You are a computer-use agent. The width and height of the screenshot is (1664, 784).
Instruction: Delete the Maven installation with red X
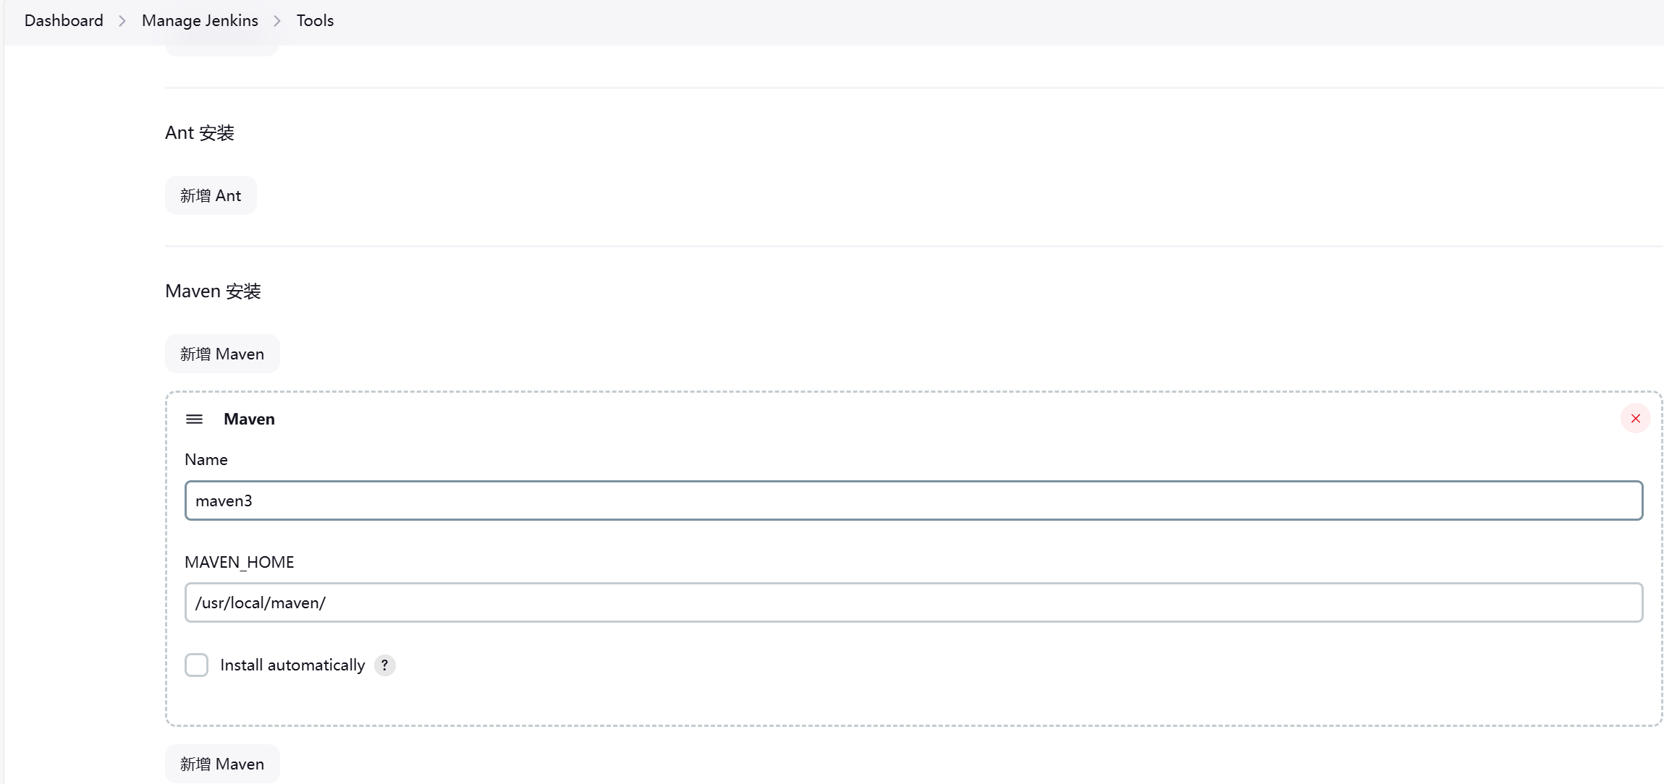point(1635,419)
